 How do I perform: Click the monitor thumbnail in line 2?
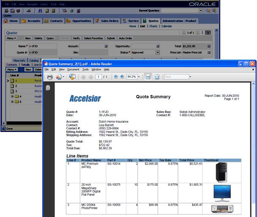(222, 193)
